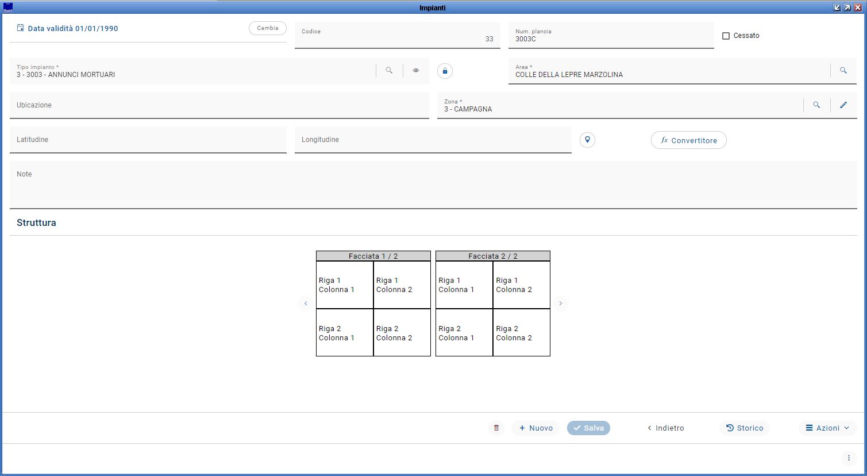Go to next facciata with right chevron
Viewport: 867px width, 476px height.
561,304
